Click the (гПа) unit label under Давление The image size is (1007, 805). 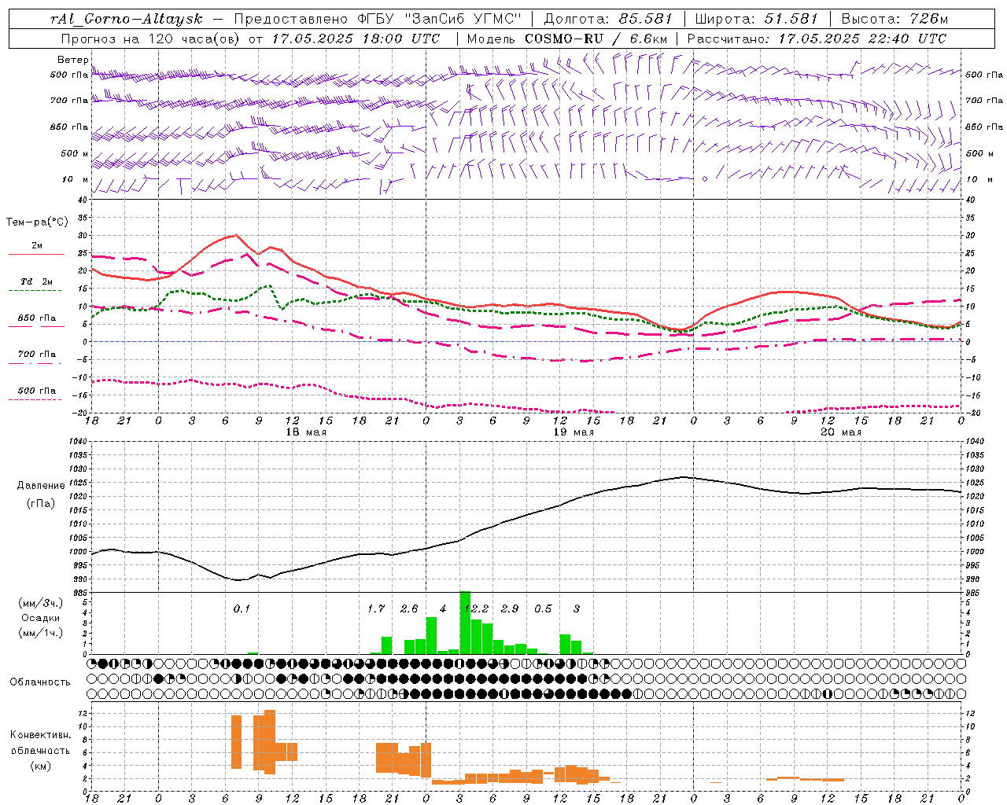[41, 504]
